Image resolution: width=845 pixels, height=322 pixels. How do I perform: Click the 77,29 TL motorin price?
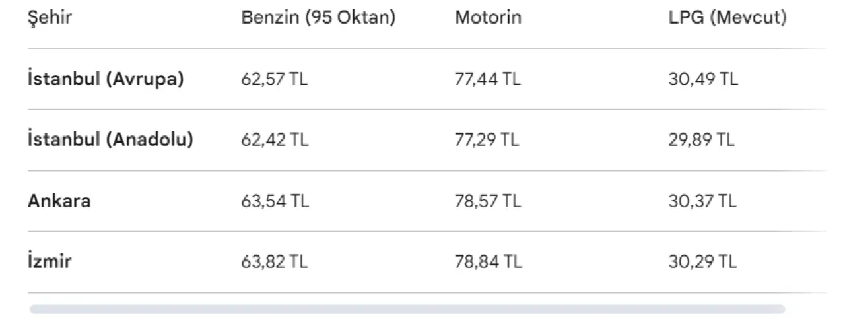click(x=487, y=140)
